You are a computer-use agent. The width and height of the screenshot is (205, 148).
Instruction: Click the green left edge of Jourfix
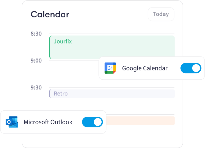click(x=50, y=47)
